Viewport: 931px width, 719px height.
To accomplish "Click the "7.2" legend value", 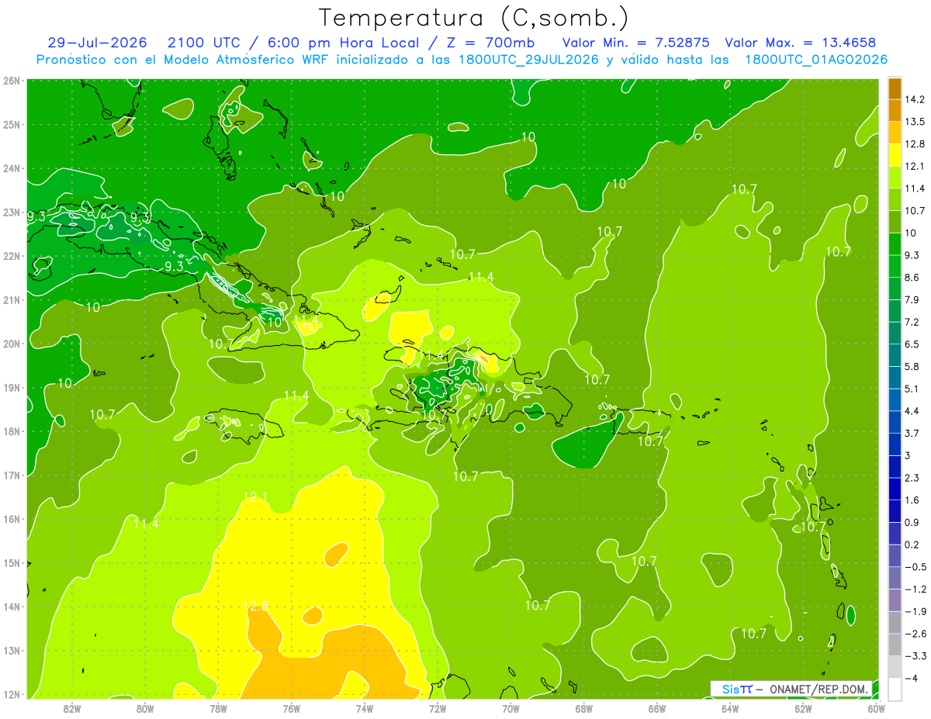I will tap(912, 321).
